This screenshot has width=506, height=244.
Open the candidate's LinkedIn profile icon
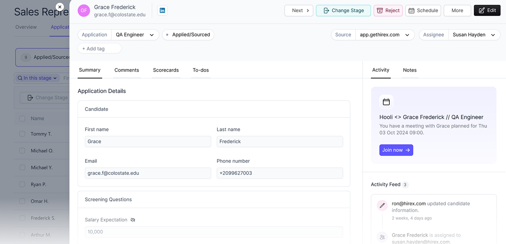pyautogui.click(x=162, y=11)
